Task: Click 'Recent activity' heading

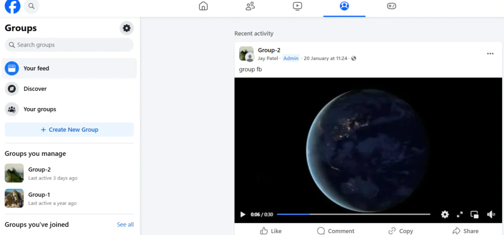Action: pos(254,33)
